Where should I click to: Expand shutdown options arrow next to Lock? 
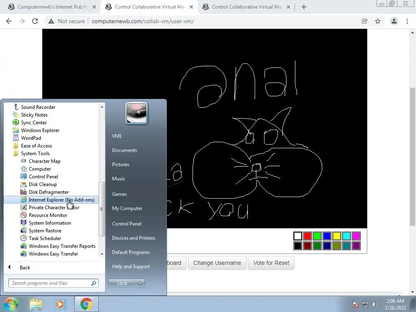click(140, 283)
